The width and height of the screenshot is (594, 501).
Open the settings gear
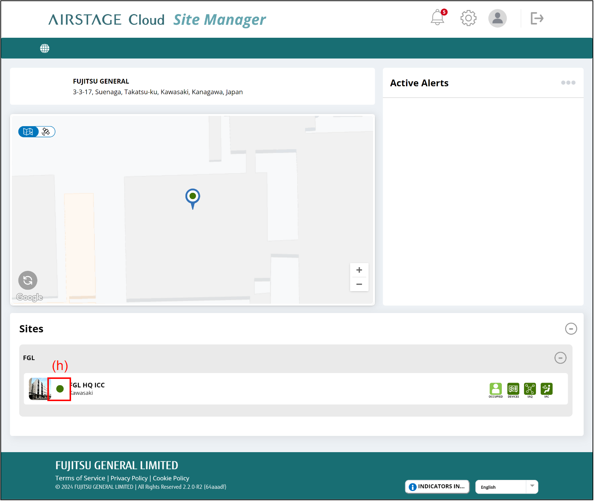point(468,18)
